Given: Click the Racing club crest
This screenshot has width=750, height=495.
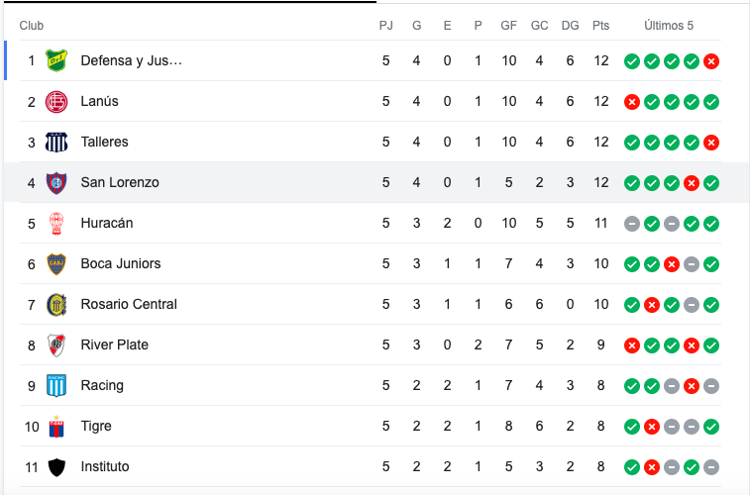Looking at the screenshot, I should [56, 385].
